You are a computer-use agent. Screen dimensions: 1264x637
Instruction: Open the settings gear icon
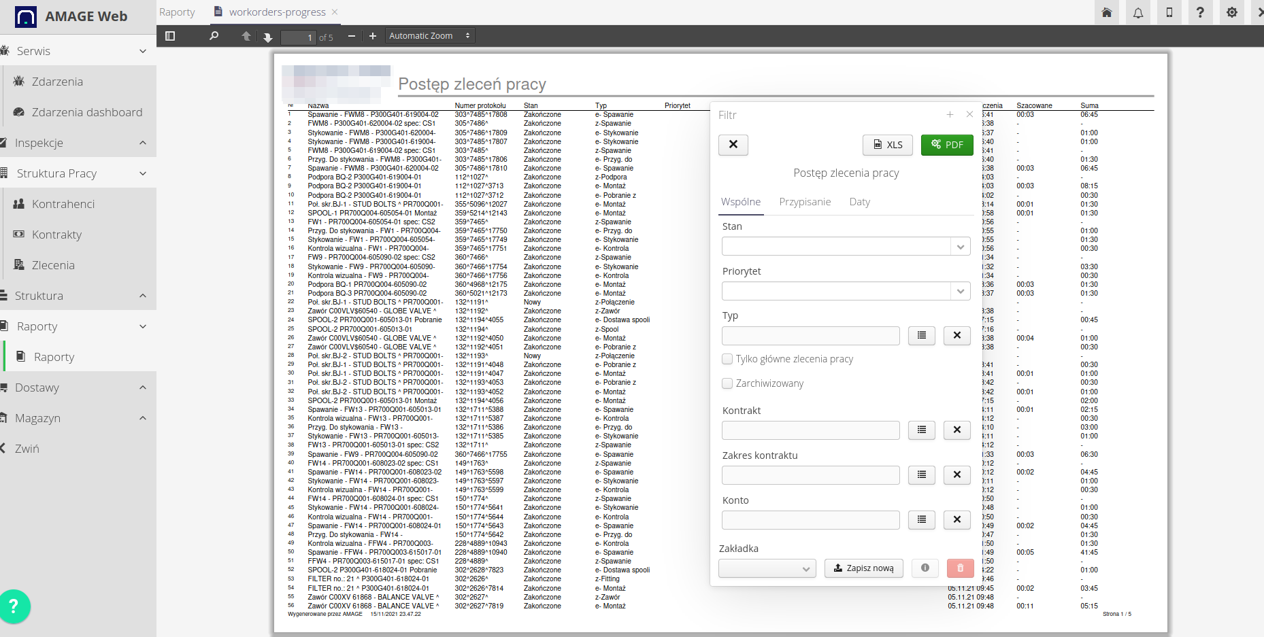click(x=1231, y=12)
